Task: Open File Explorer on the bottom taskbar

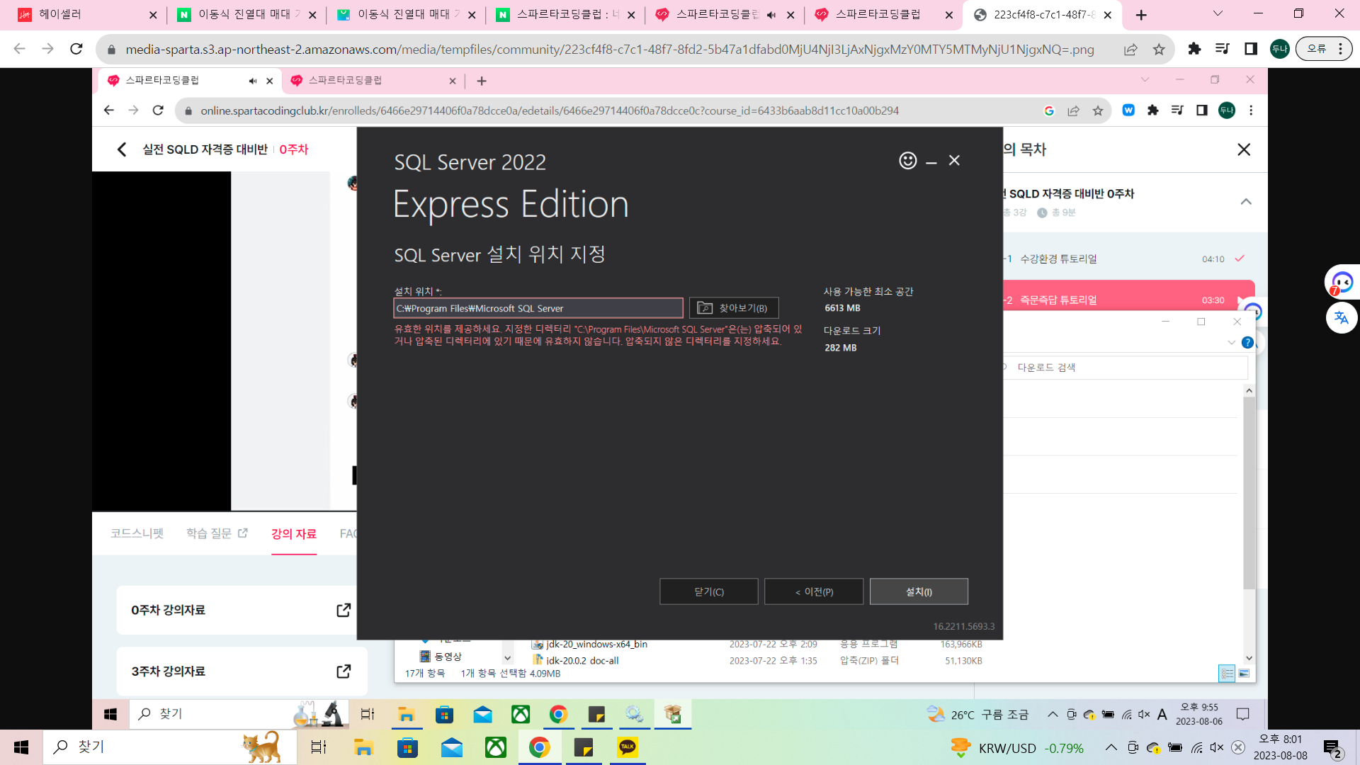Action: coord(363,747)
